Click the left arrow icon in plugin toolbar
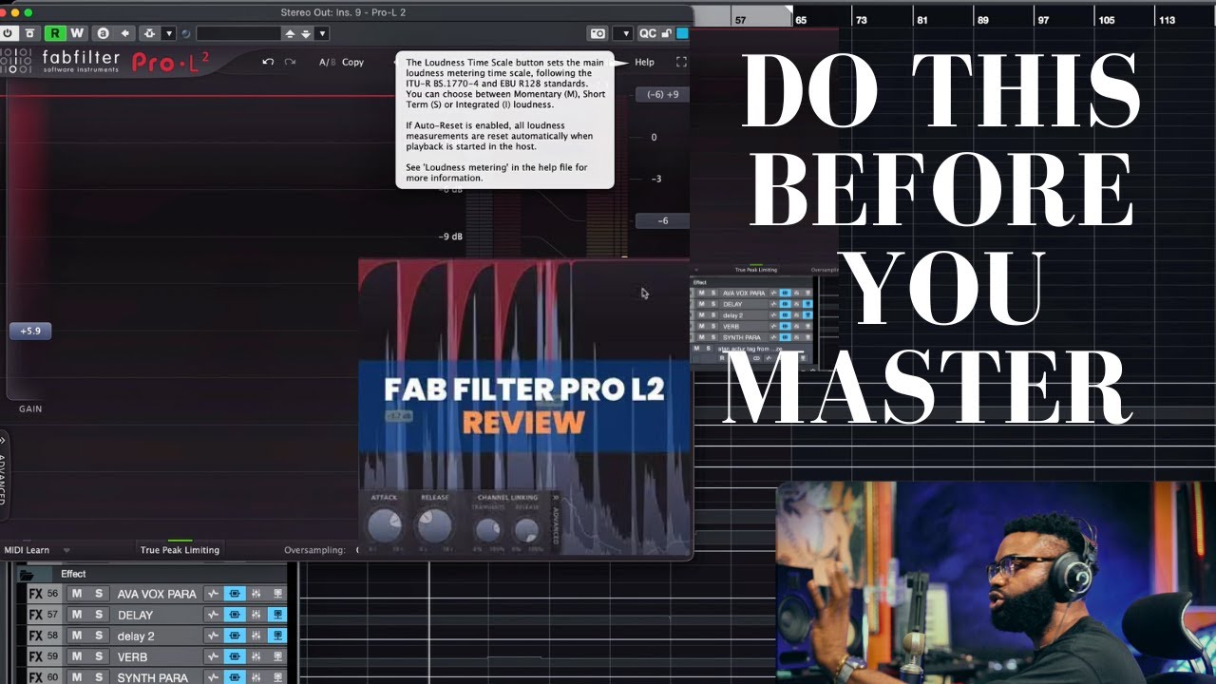Screen dimensions: 1216x684 (124, 33)
